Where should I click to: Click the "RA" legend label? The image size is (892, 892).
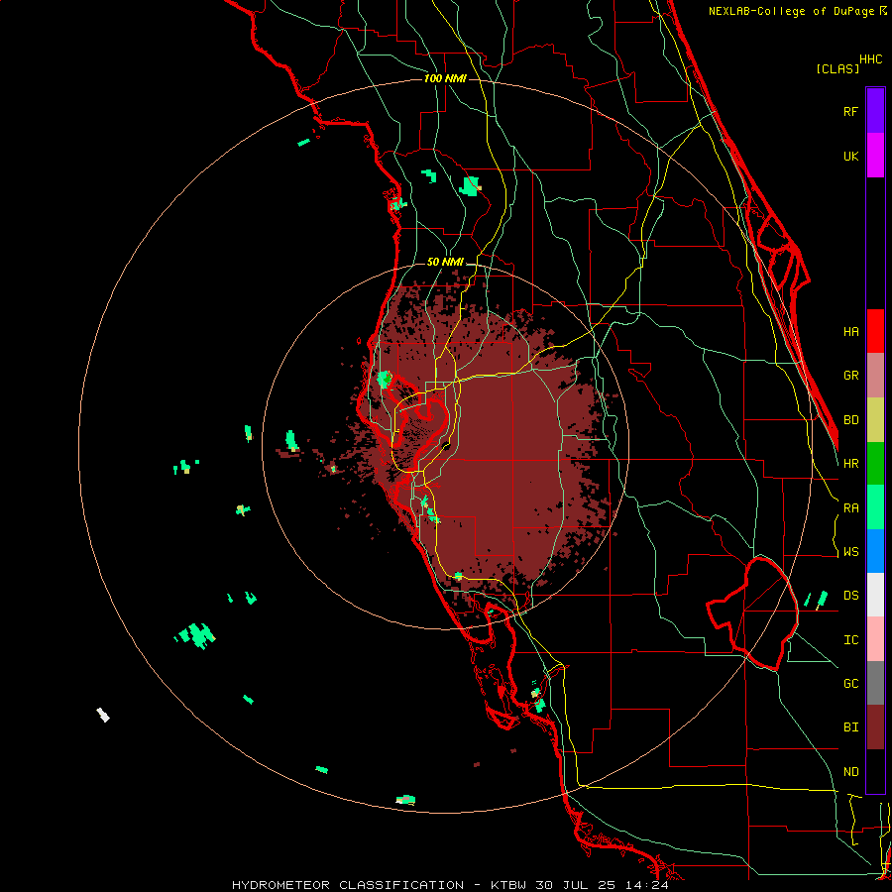pyautogui.click(x=850, y=508)
